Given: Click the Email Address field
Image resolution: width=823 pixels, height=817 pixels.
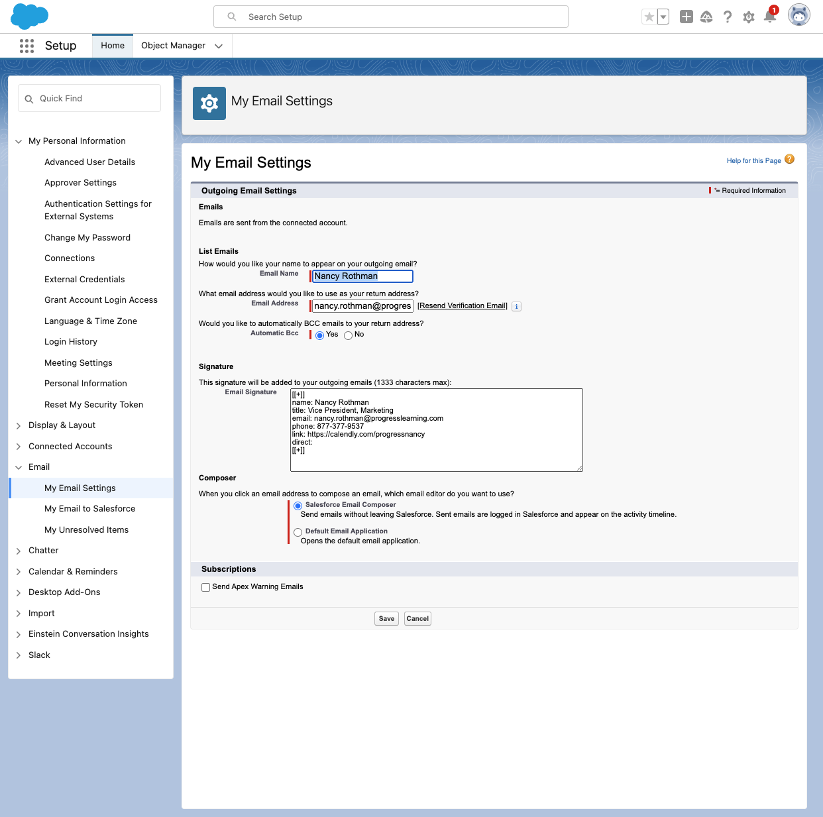Looking at the screenshot, I should tap(362, 306).
